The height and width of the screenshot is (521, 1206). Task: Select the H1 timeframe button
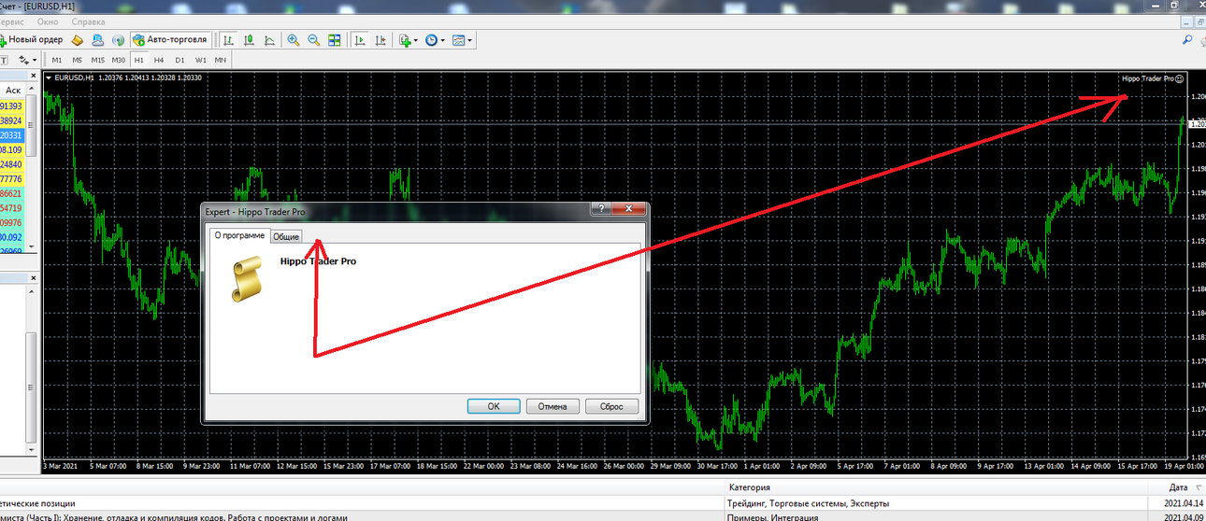tap(139, 60)
